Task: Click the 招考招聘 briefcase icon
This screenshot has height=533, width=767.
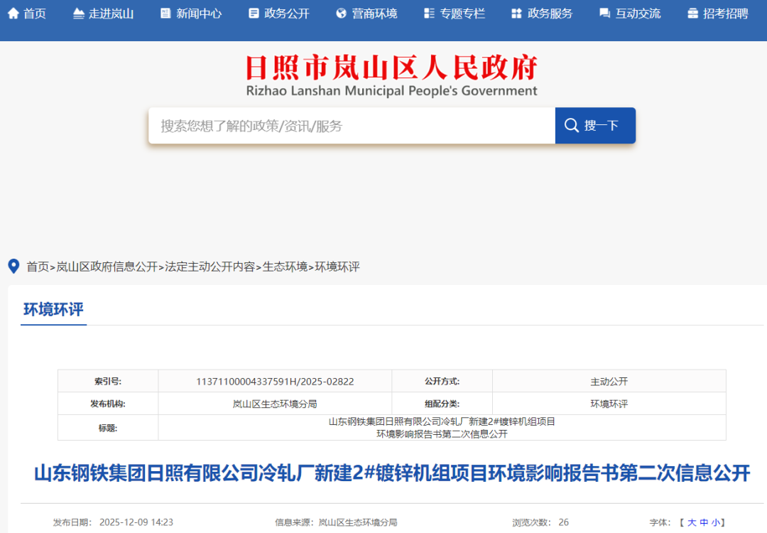Action: 692,14
